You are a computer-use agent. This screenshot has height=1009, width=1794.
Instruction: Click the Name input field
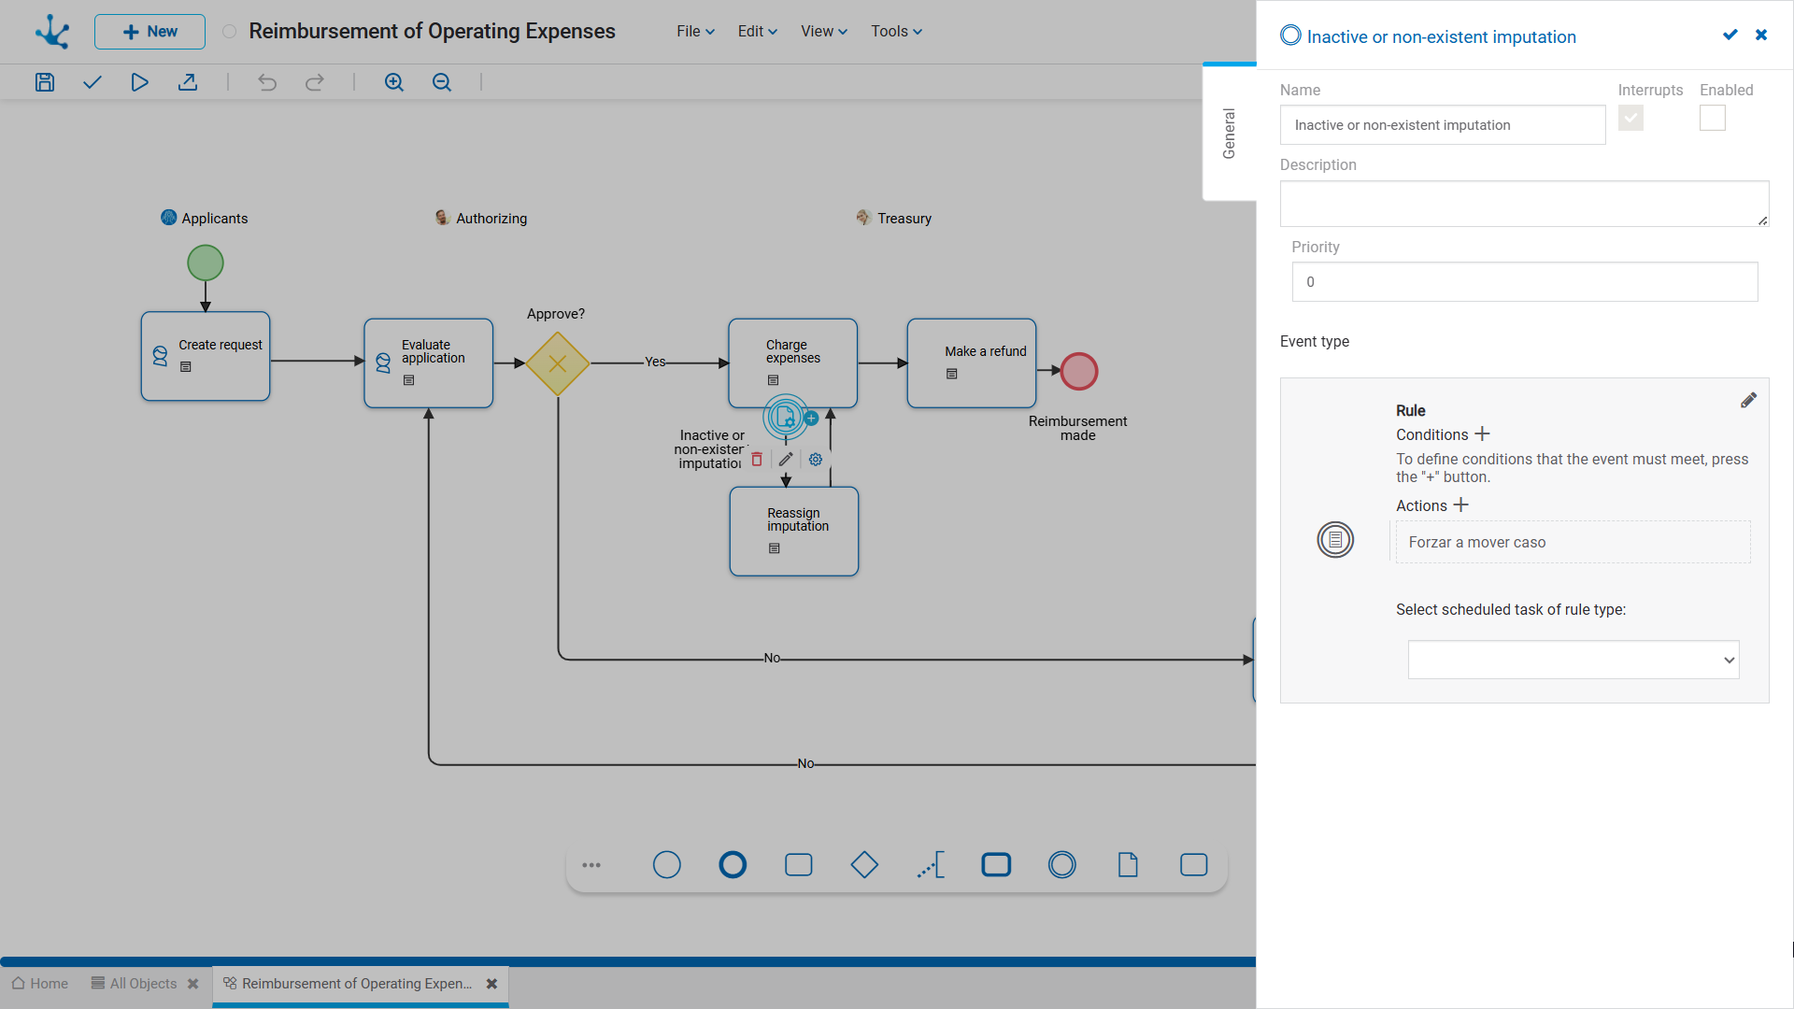click(x=1443, y=125)
